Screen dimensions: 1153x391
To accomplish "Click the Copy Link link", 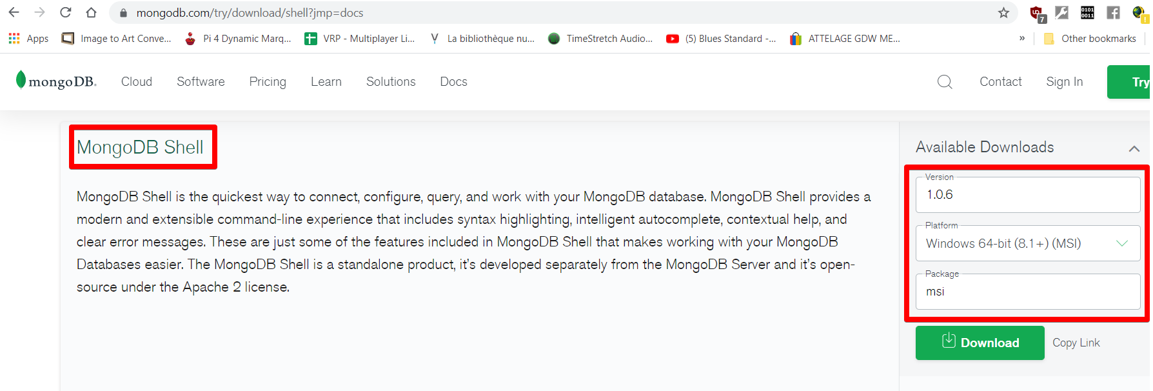I will (1076, 343).
